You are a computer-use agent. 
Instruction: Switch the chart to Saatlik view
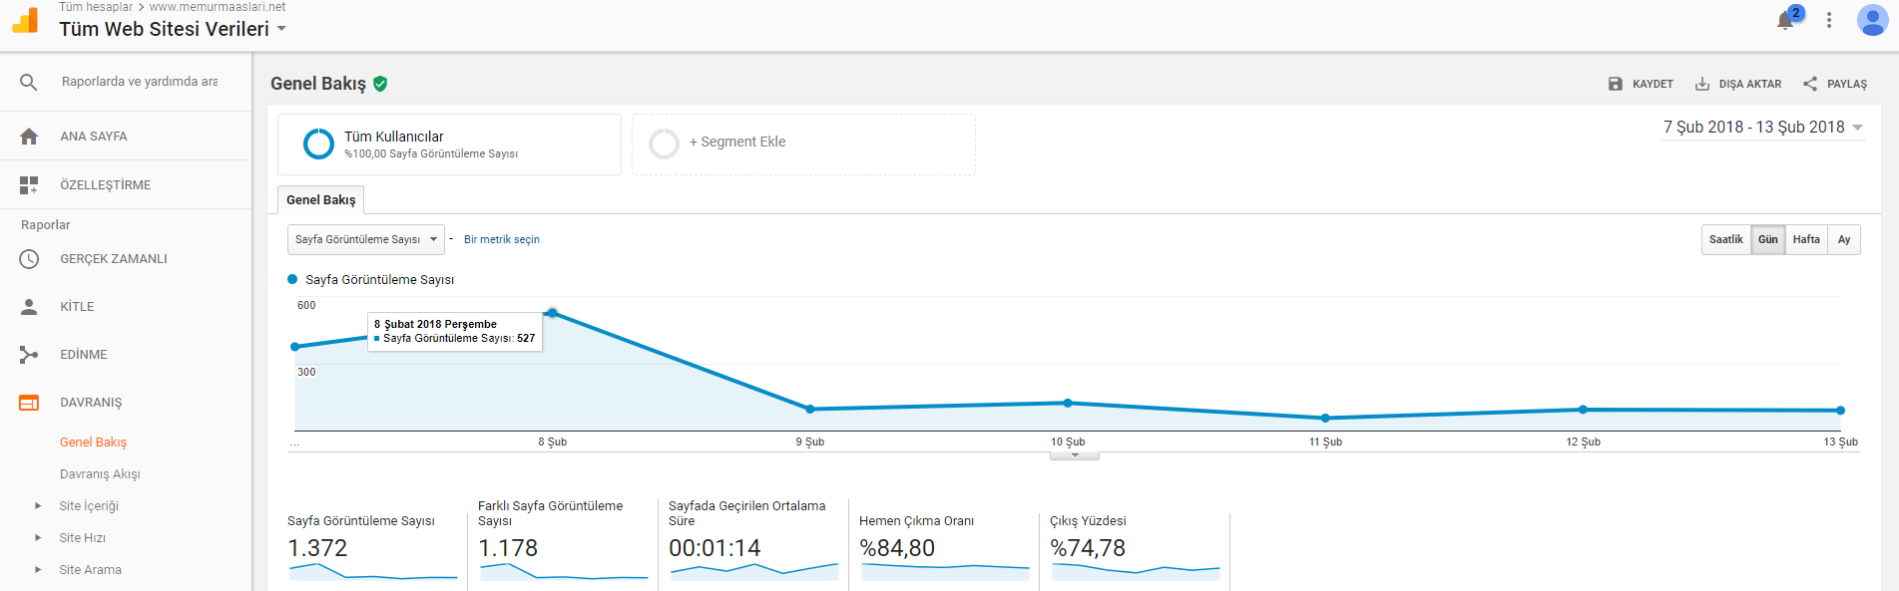pyautogui.click(x=1725, y=239)
